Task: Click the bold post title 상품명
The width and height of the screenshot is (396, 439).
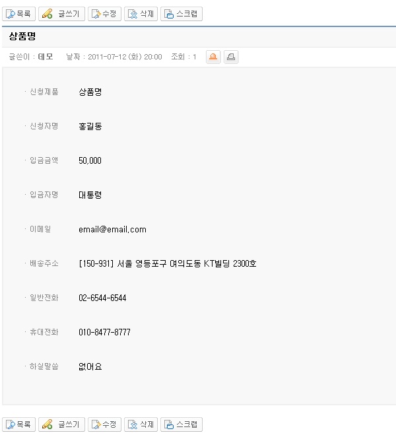Action: coord(22,36)
